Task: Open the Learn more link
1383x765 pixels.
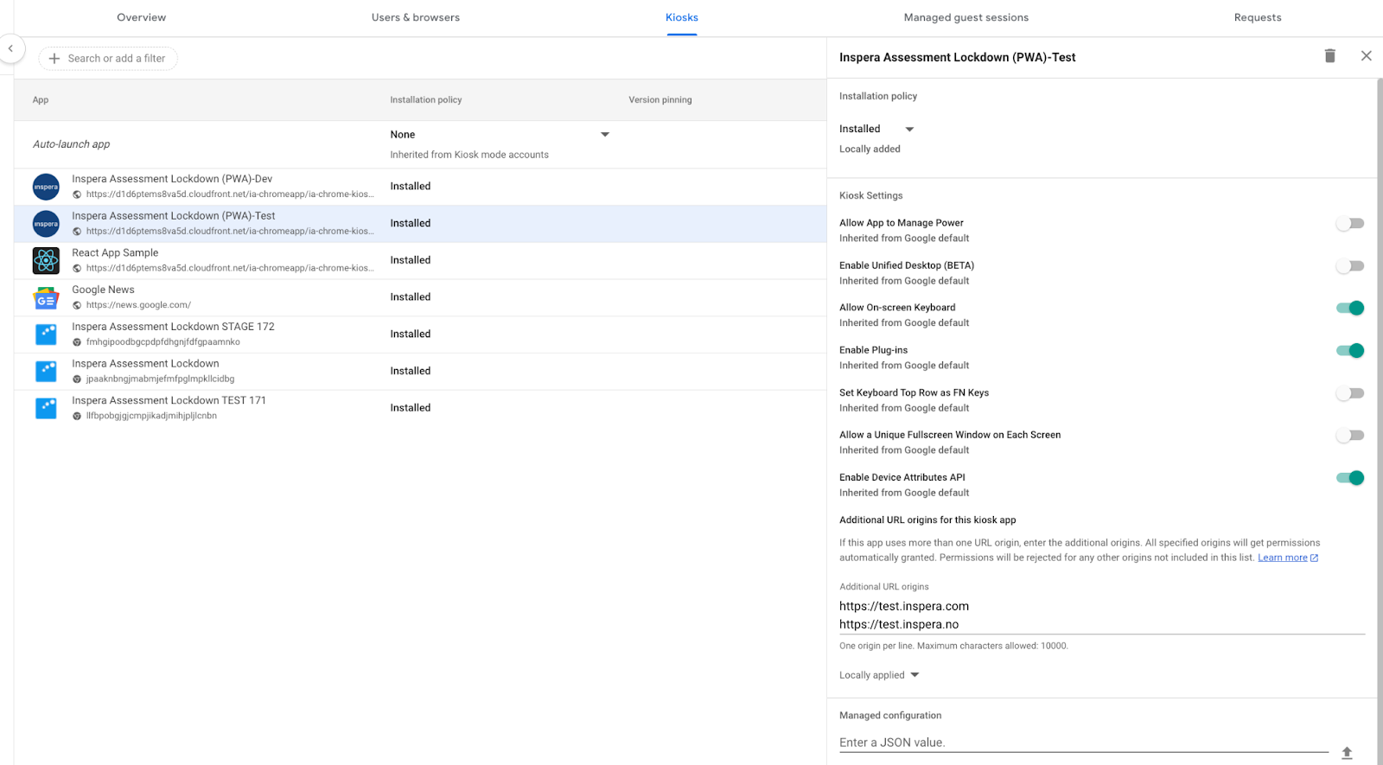Action: pyautogui.click(x=1283, y=558)
